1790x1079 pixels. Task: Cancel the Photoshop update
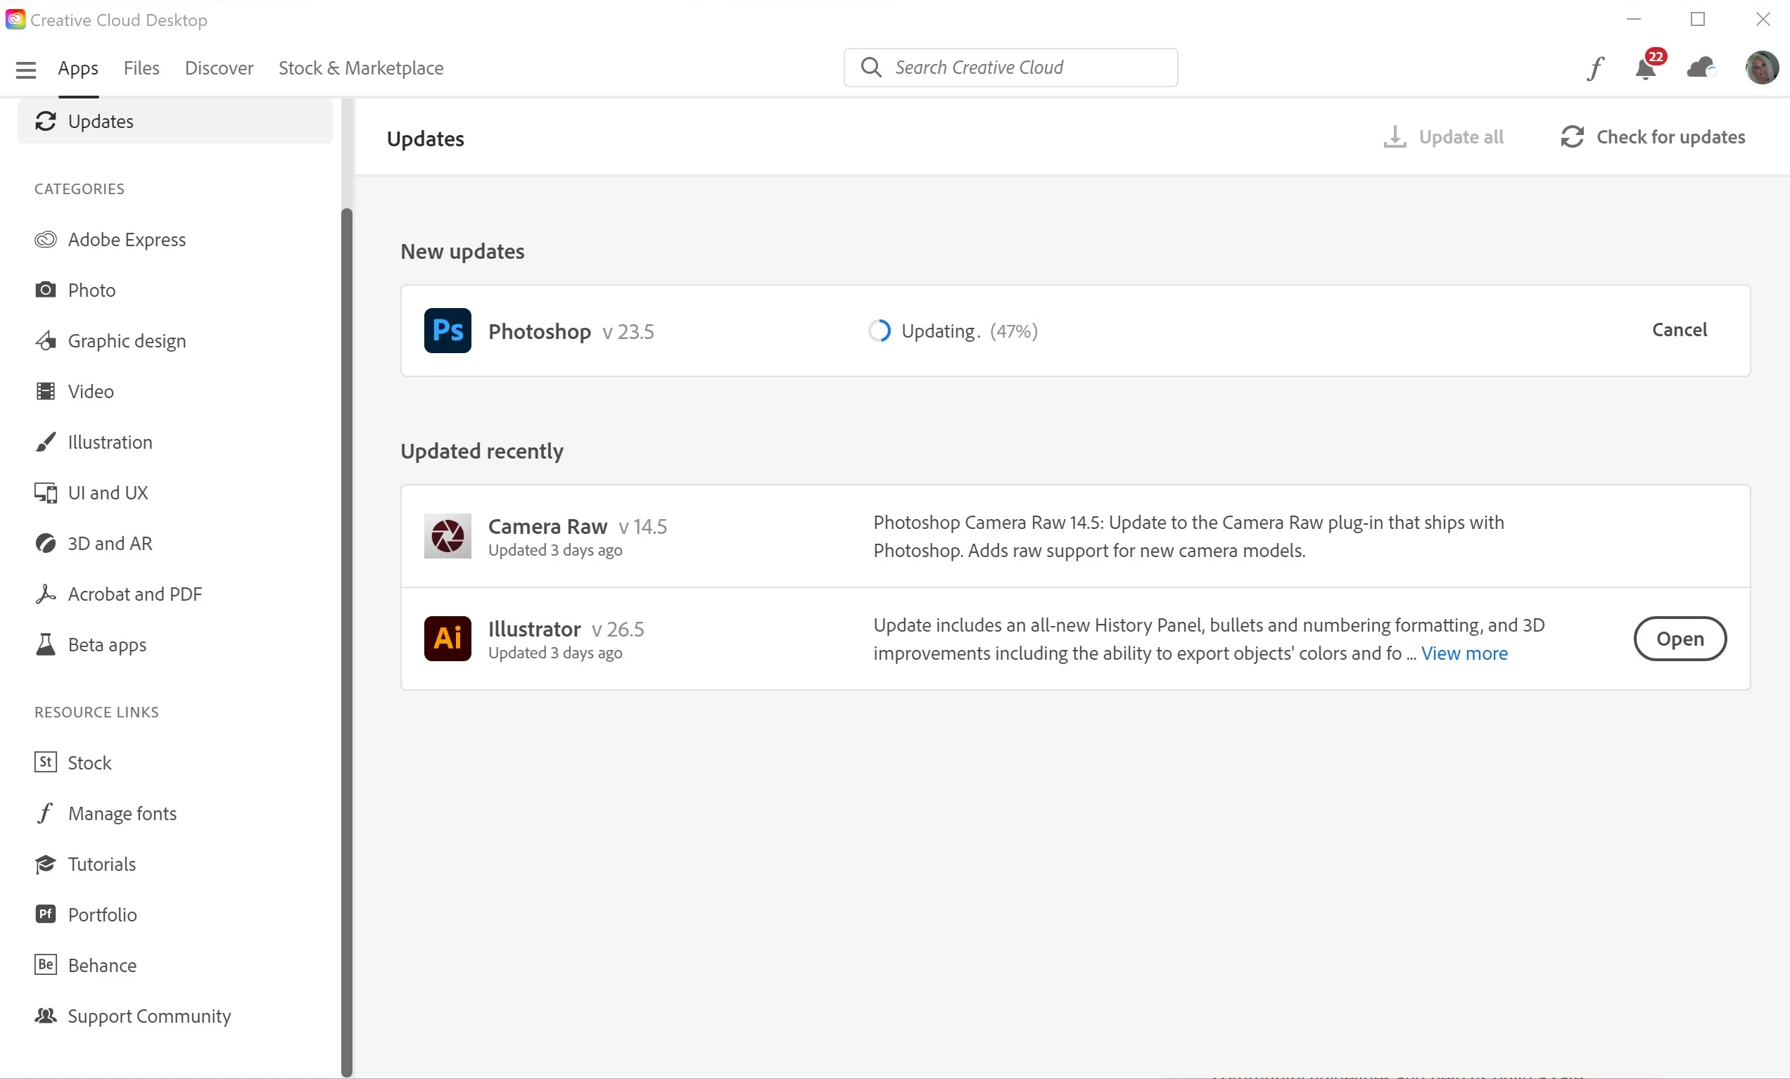(x=1679, y=330)
